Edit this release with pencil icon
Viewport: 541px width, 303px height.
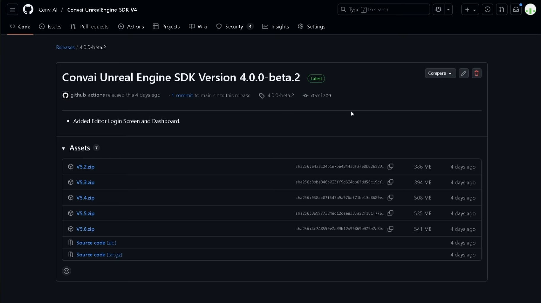pyautogui.click(x=464, y=73)
